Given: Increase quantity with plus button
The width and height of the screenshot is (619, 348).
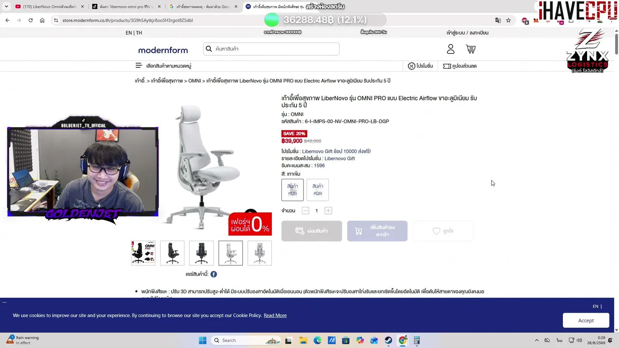Looking at the screenshot, I should [328, 211].
